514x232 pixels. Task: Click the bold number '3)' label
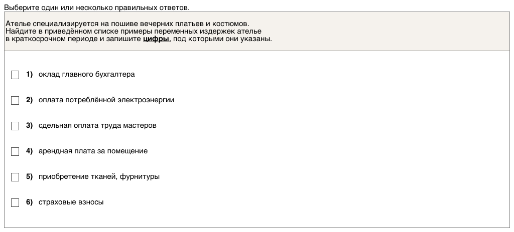coord(29,126)
